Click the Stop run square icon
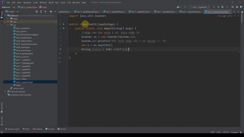244x137 pixels. tap(227, 7)
